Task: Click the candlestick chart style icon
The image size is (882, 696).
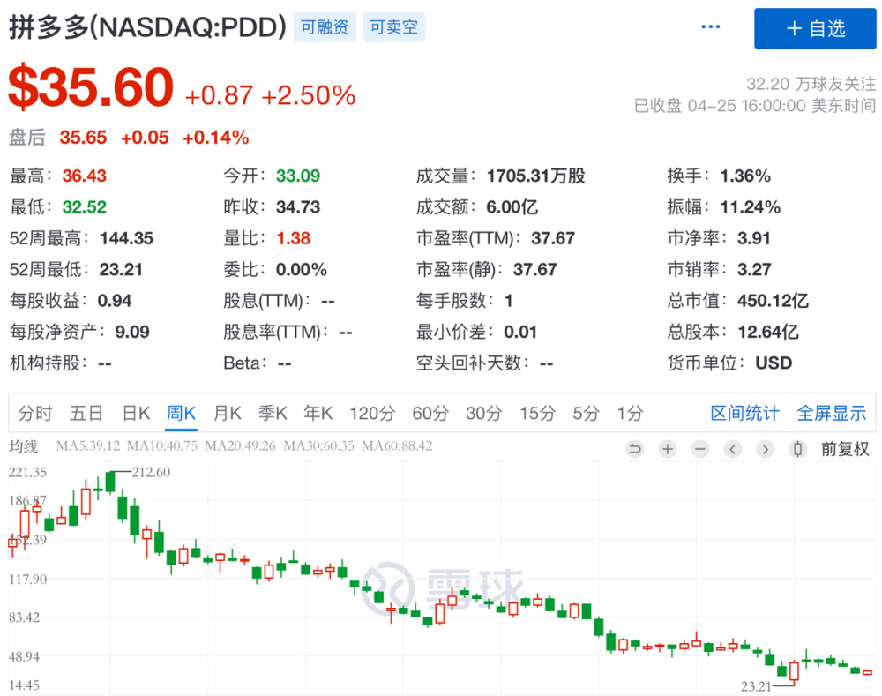Action: 797,449
